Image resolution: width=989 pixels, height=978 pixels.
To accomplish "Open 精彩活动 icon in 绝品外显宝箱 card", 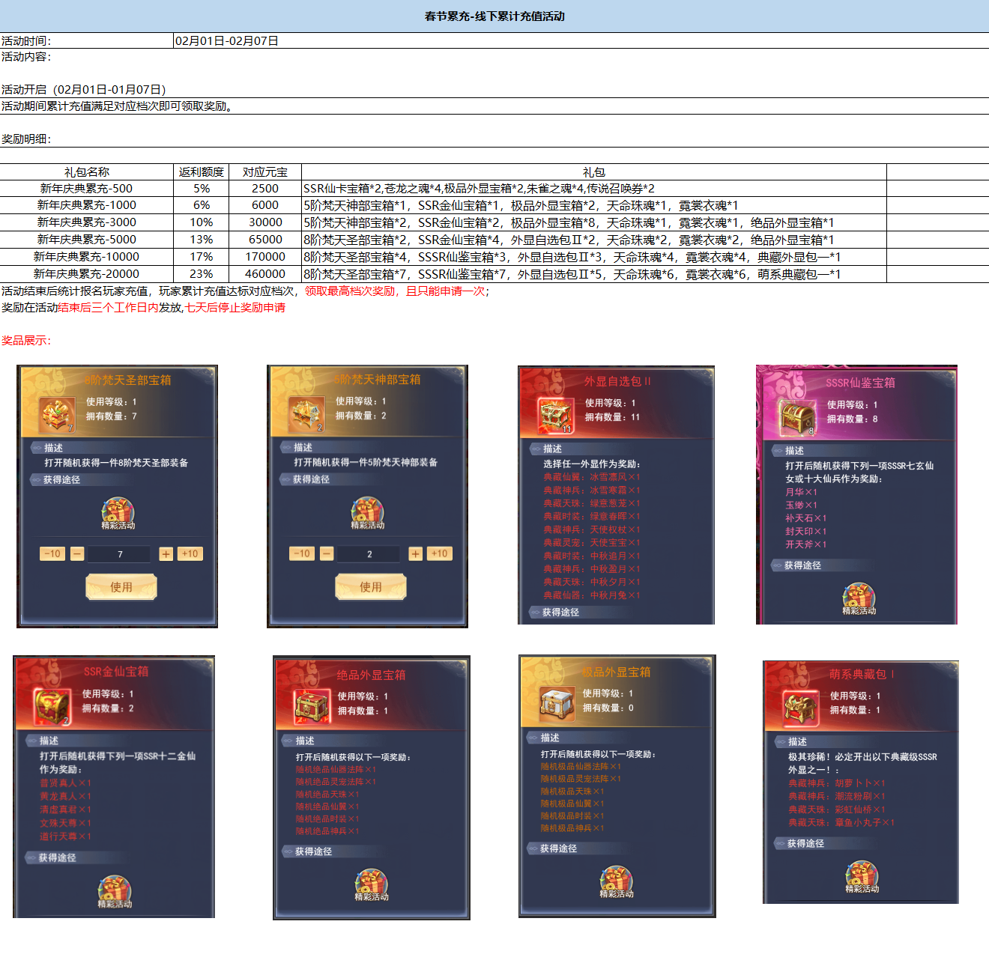I will [x=372, y=885].
